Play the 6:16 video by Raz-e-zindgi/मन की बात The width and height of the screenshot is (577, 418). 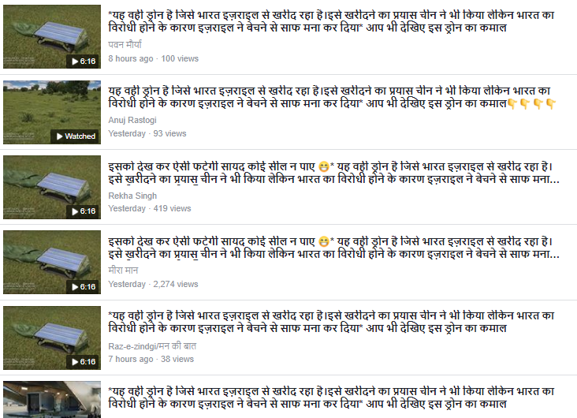pyautogui.click(x=52, y=338)
